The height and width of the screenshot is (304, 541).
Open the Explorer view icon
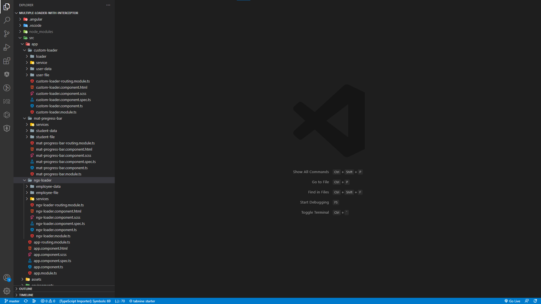[x=7, y=7]
